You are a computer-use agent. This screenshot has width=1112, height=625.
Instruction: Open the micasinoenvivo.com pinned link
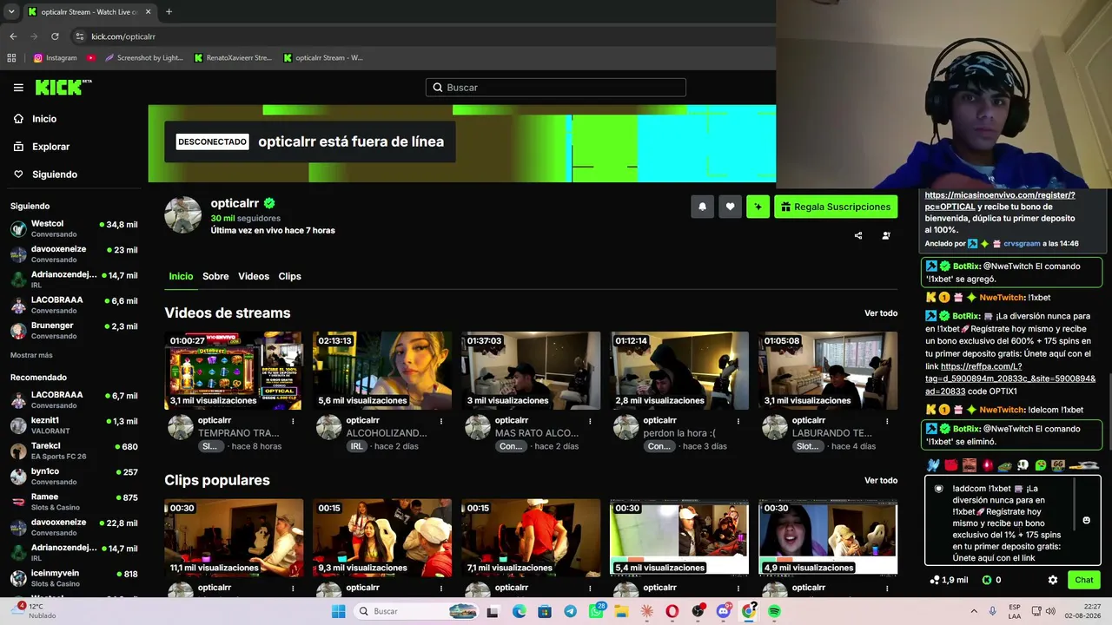pyautogui.click(x=1000, y=201)
